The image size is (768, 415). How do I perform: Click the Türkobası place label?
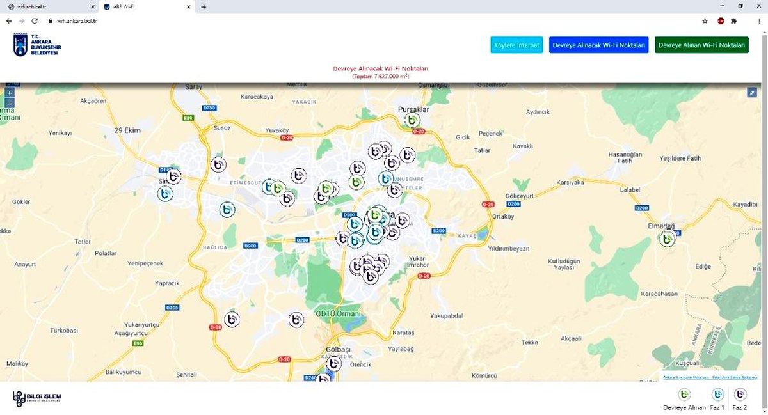click(63, 331)
